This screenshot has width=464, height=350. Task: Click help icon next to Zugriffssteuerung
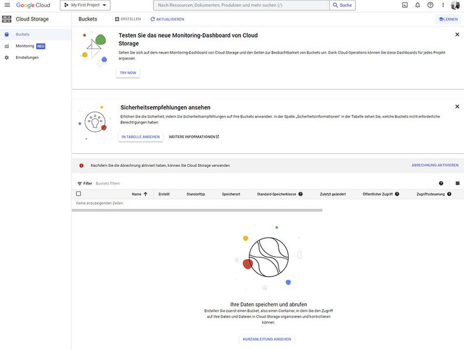(449, 194)
